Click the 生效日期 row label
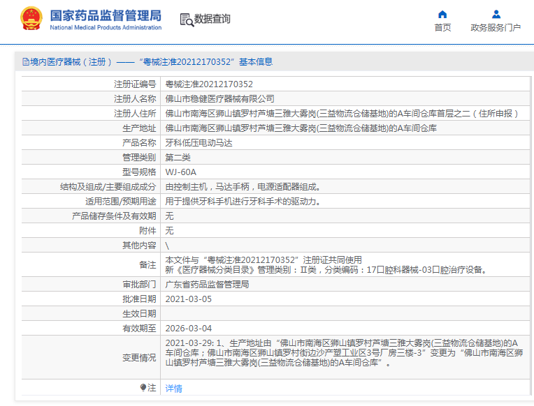 [x=139, y=313]
